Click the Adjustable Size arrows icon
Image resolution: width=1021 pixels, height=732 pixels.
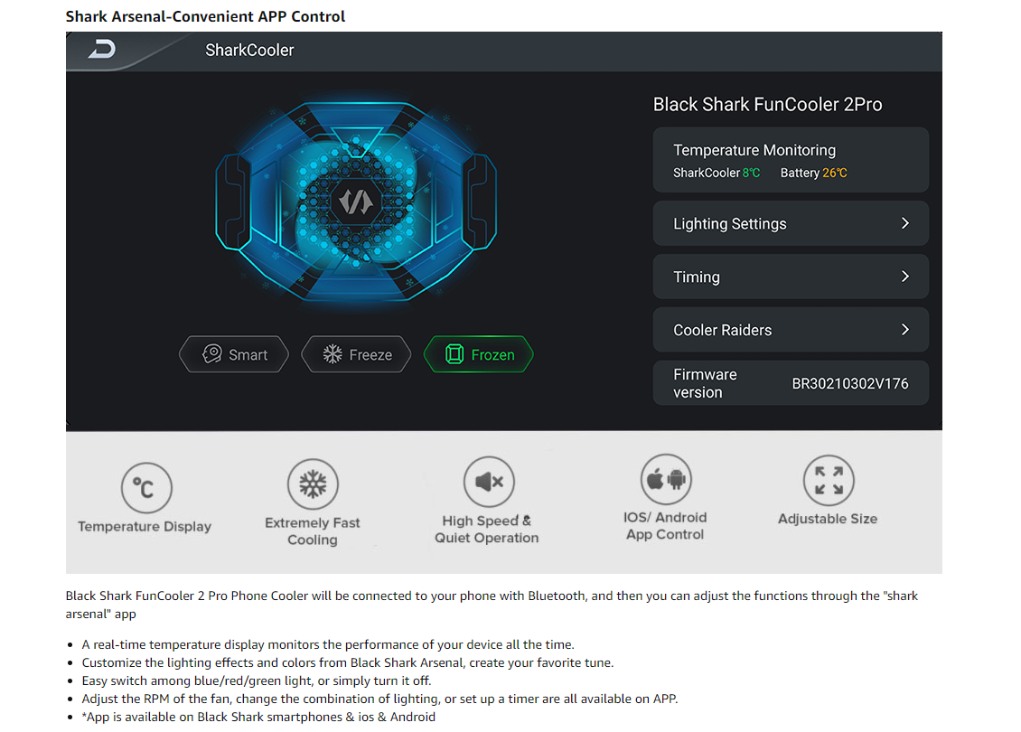(829, 481)
